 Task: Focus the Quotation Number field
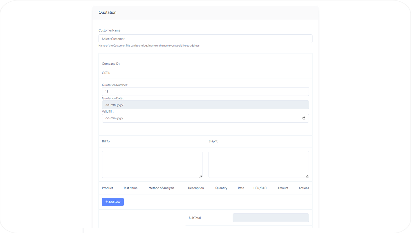[205, 92]
